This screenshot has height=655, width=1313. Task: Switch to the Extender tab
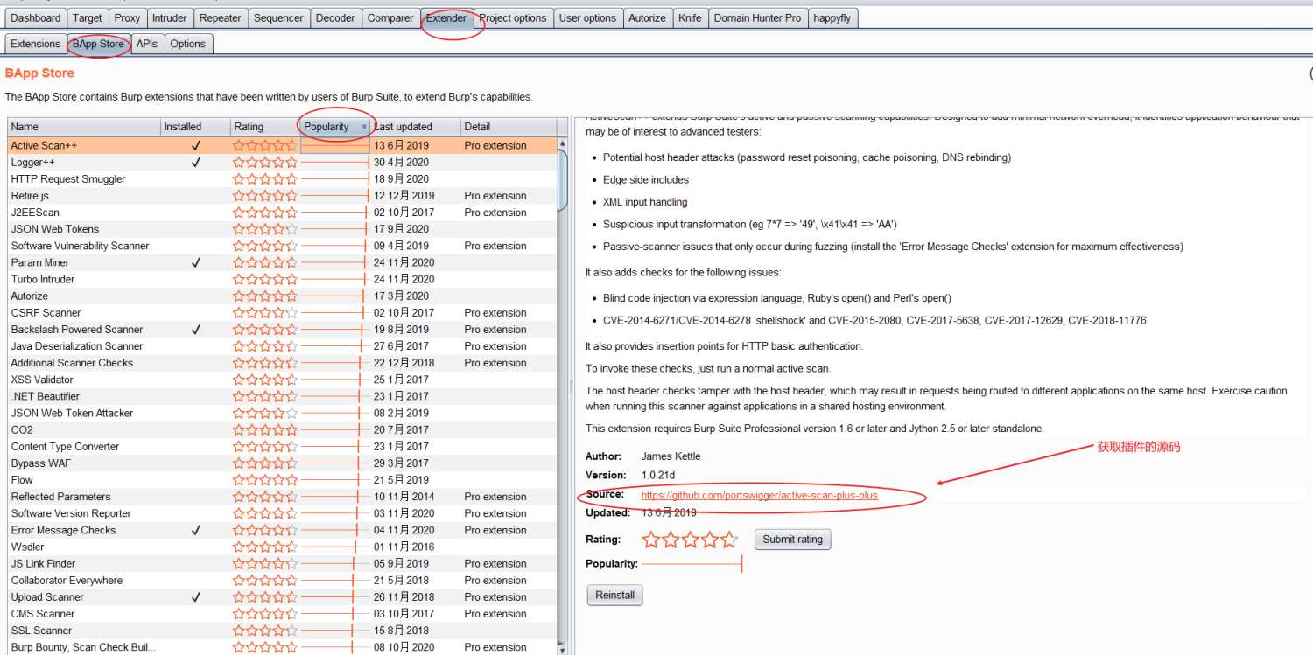click(x=446, y=17)
